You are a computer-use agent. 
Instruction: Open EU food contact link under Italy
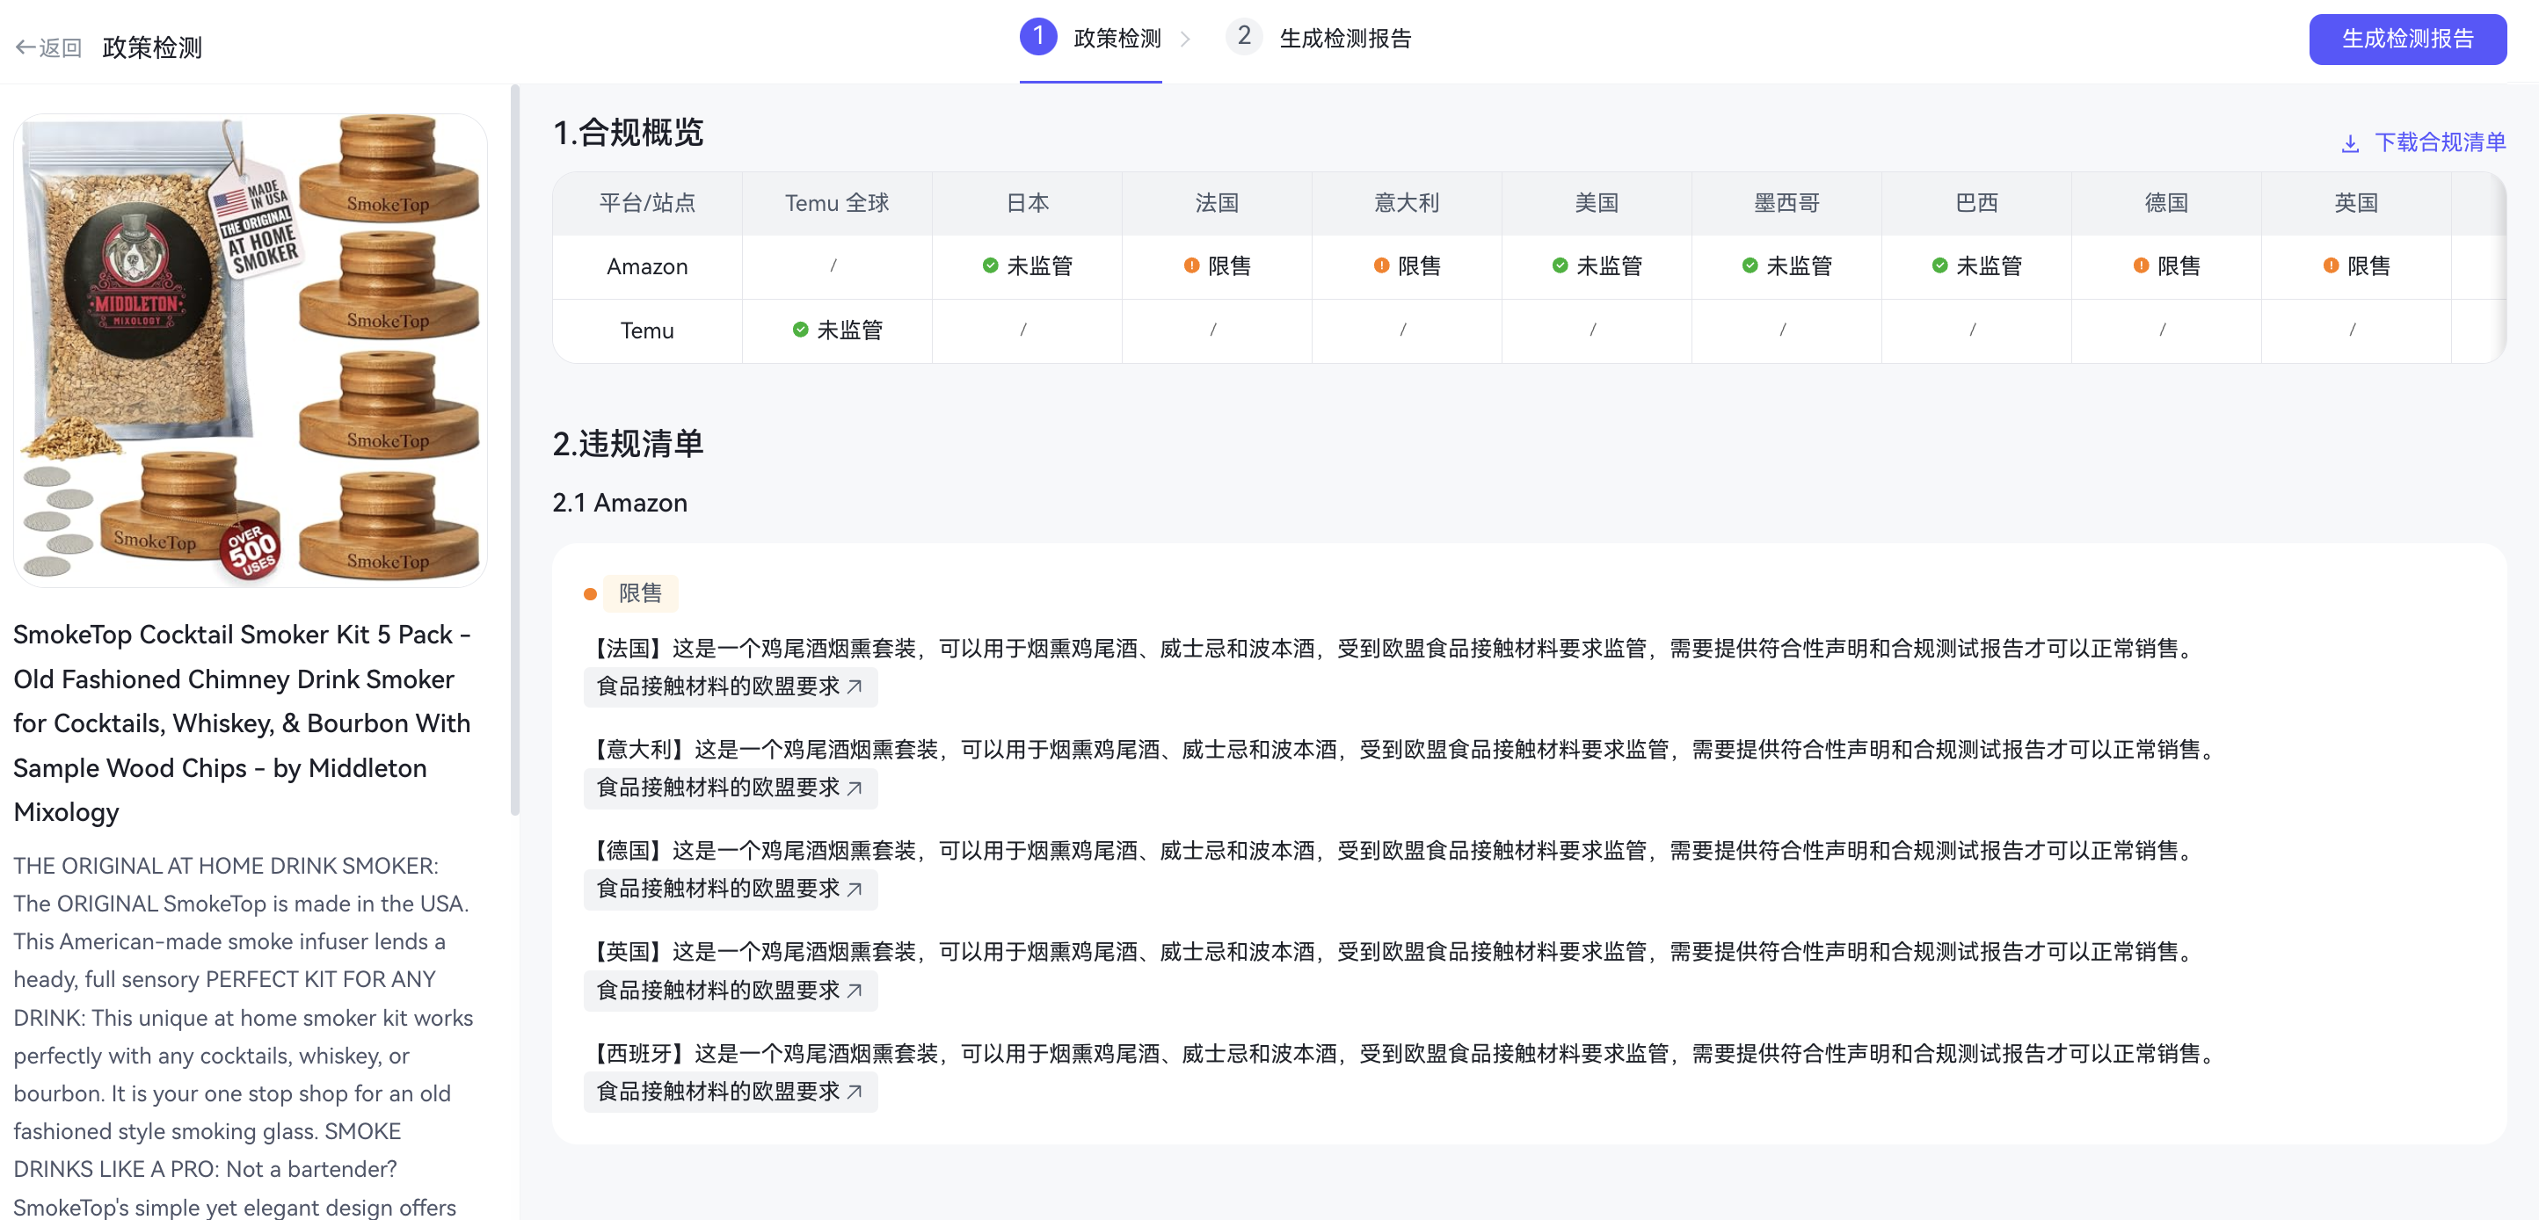pos(730,788)
